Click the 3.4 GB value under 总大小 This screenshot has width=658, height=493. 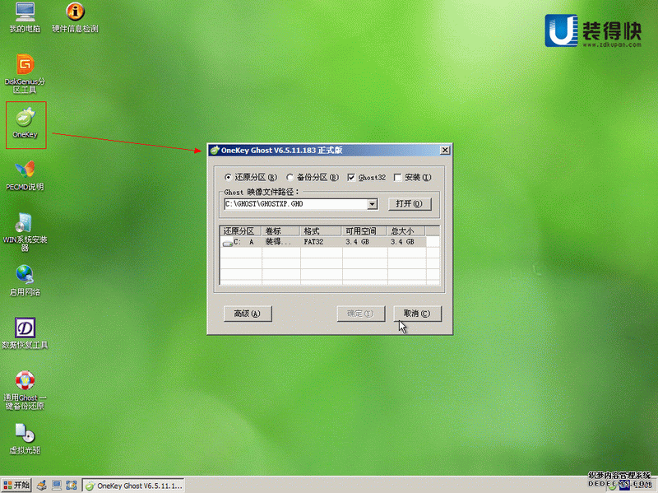tap(402, 242)
